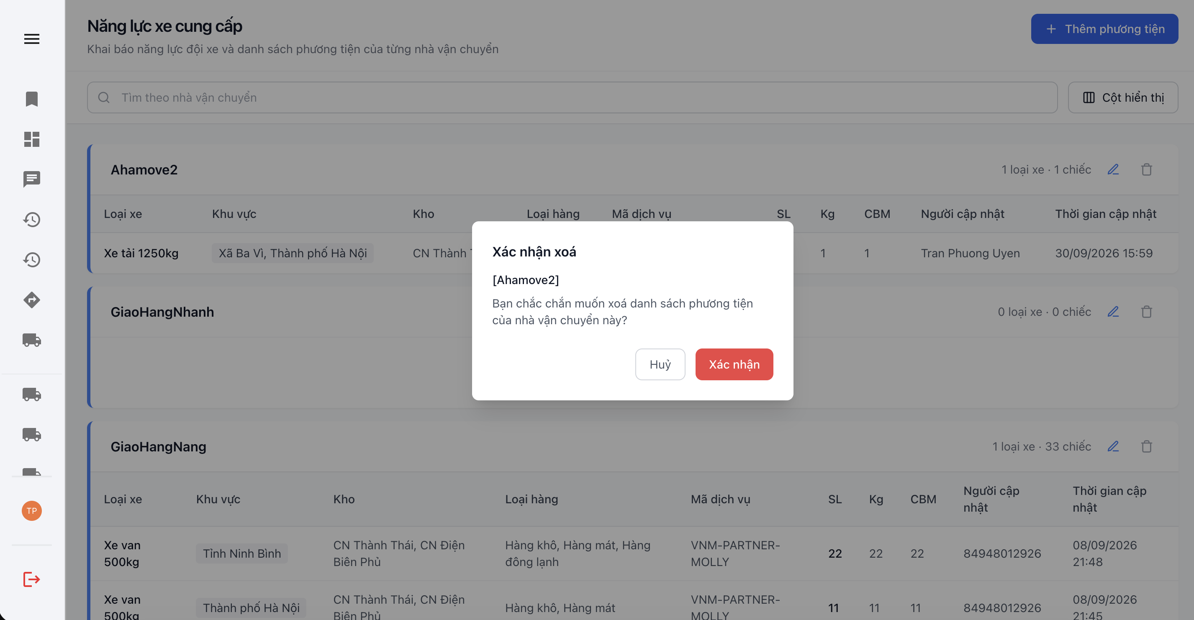The width and height of the screenshot is (1194, 620).
Task: Click the Xã Ba Vì, Thành phố Hà Nội tag
Action: [x=293, y=253]
